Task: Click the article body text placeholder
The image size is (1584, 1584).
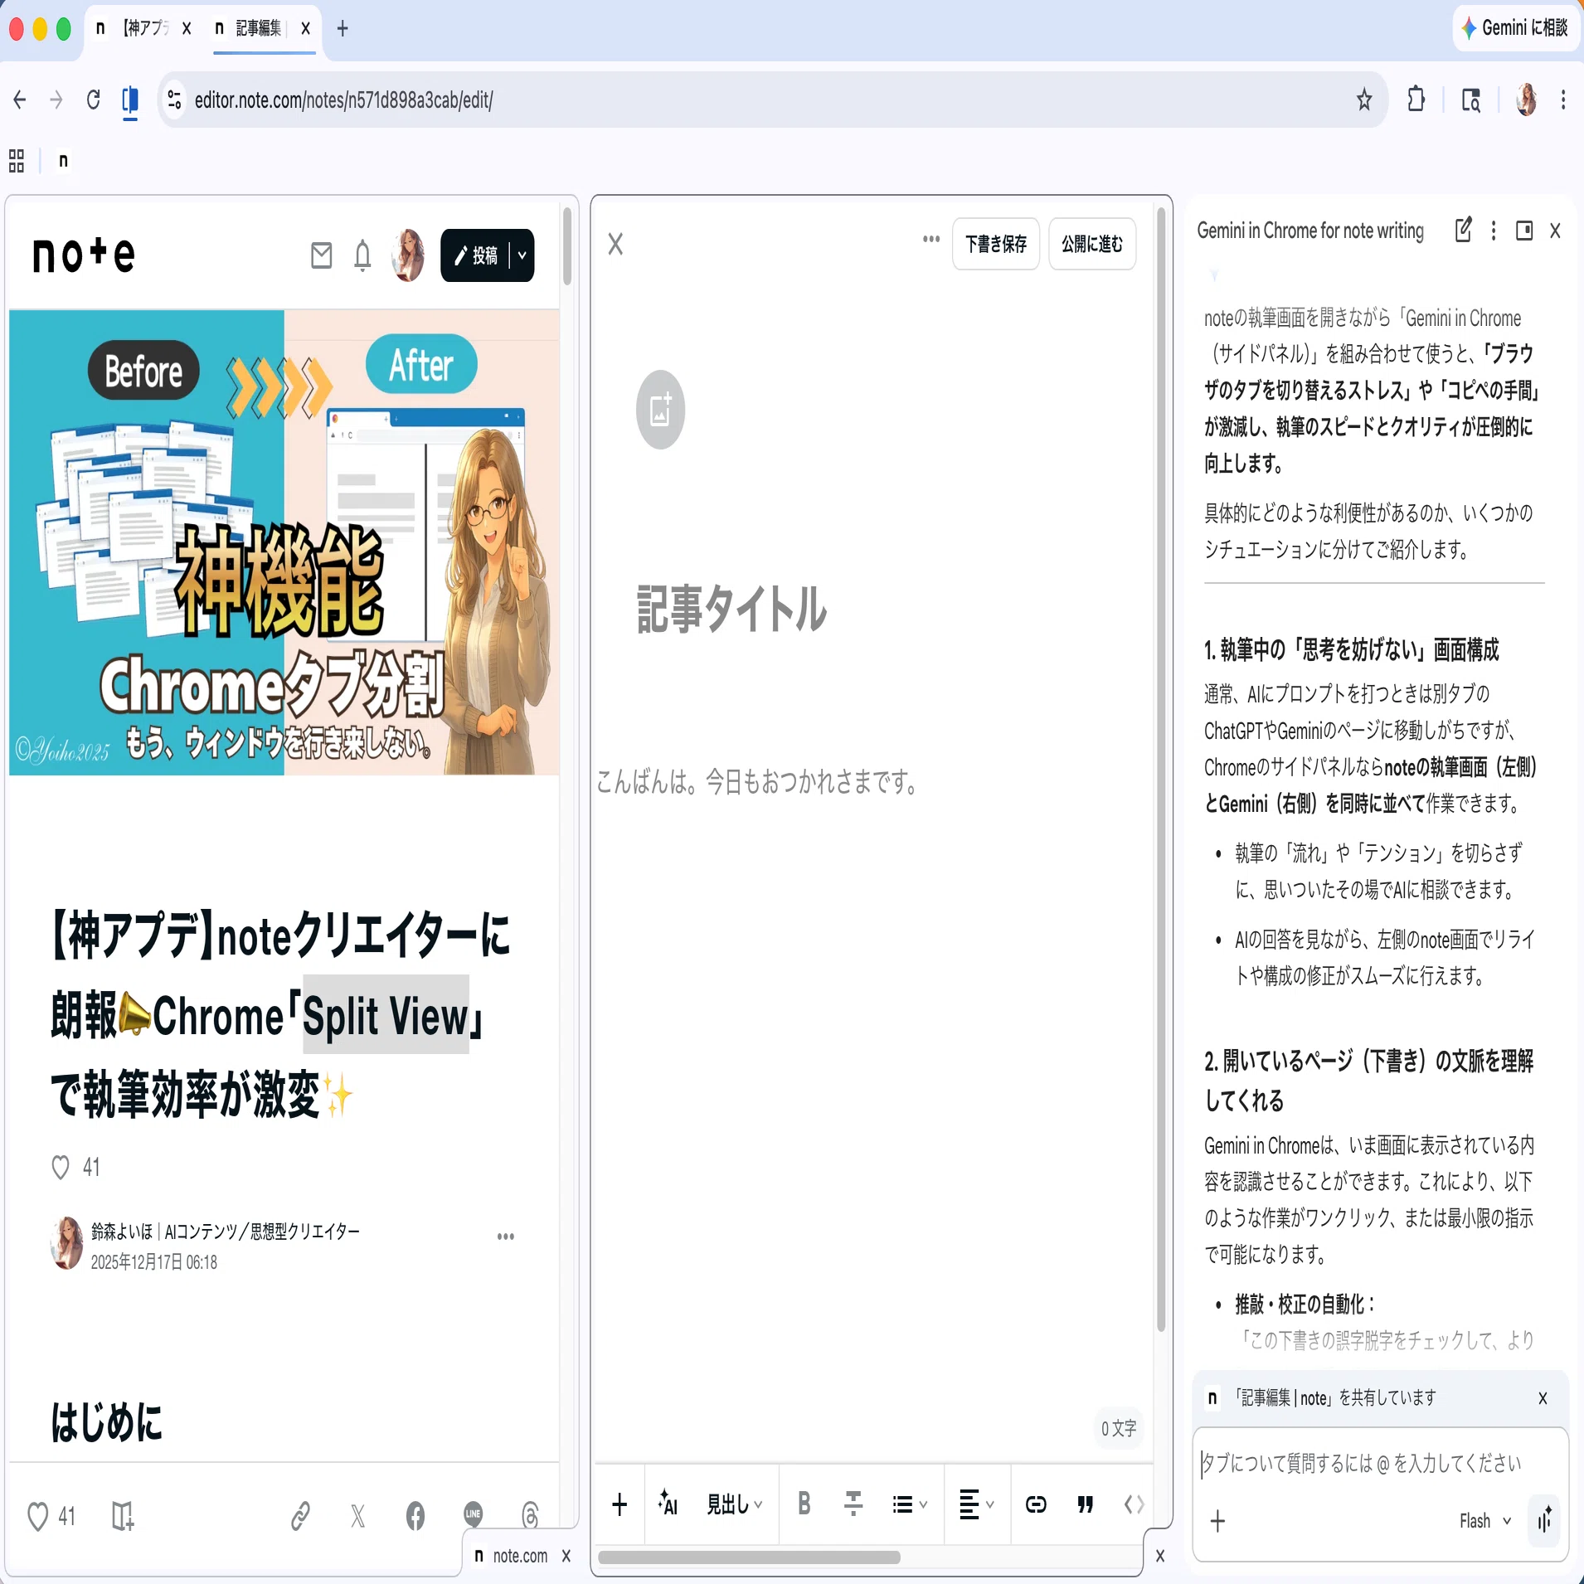Action: [x=757, y=781]
